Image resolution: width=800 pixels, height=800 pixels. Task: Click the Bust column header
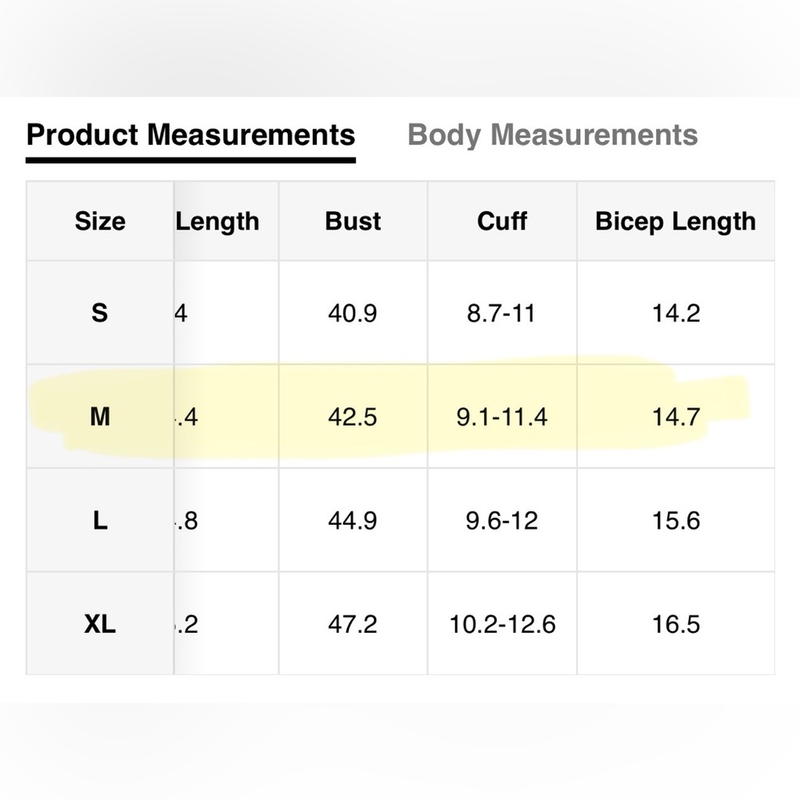353,221
